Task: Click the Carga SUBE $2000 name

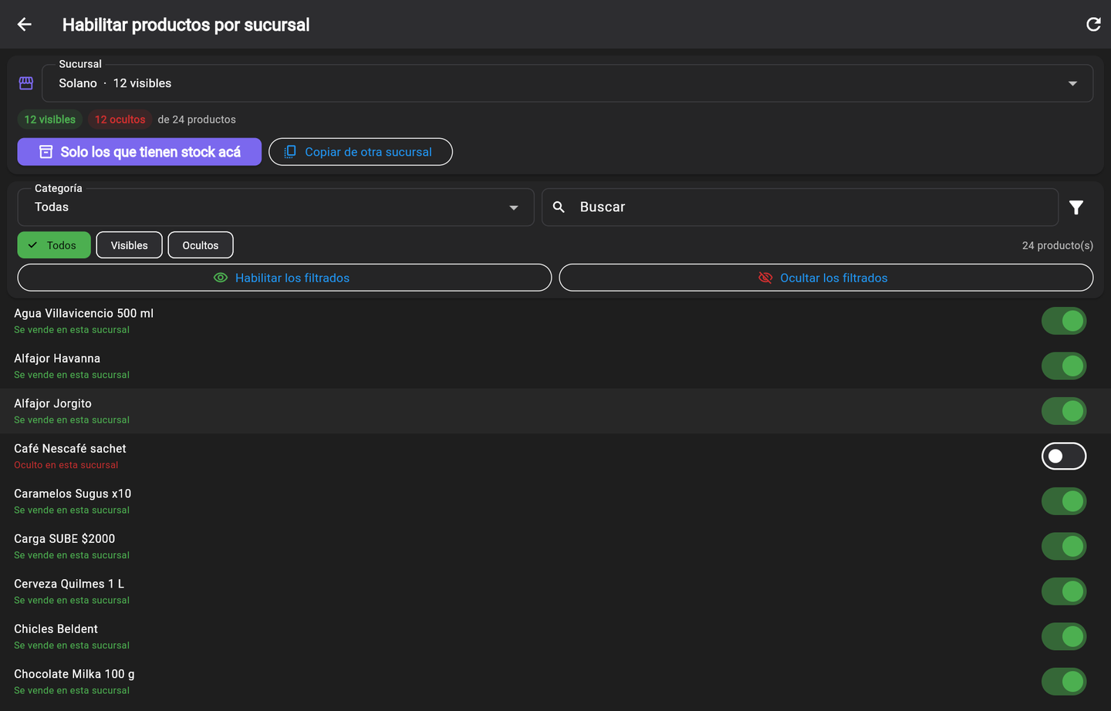Action: (65, 539)
